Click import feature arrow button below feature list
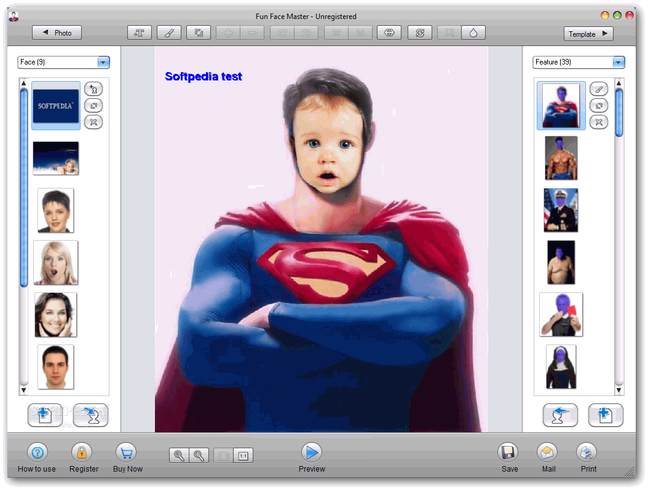Screen dimensions: 648x490 click(x=560, y=415)
